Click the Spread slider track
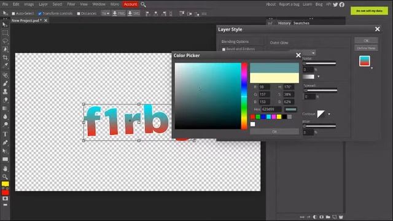 [x=320, y=90]
